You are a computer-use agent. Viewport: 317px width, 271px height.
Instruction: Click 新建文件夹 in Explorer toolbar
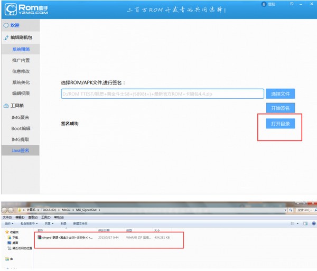pyautogui.click(x=80, y=223)
